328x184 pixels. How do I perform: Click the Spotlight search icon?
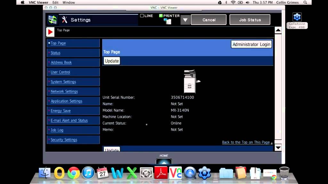(305, 3)
